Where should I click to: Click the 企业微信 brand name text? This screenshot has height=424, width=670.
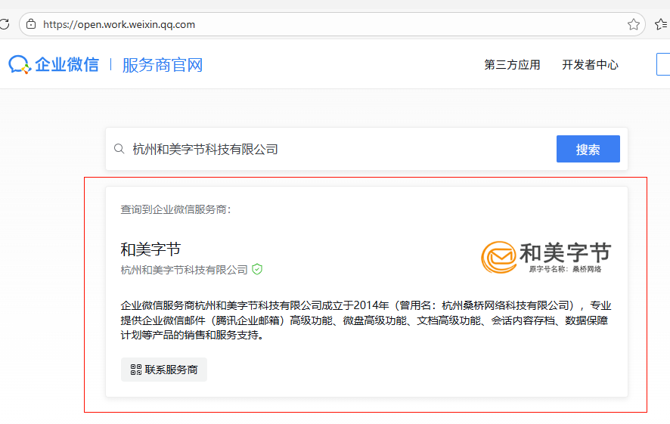(67, 65)
